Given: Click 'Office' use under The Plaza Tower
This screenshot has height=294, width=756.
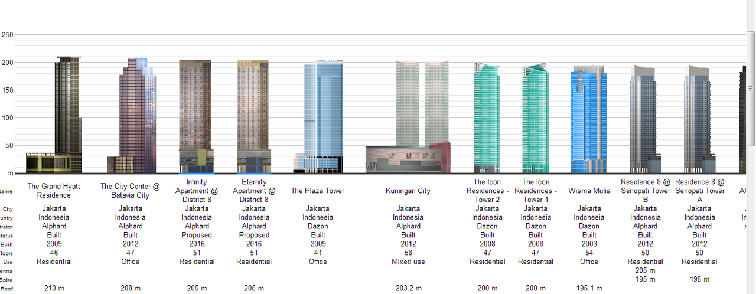Looking at the screenshot, I should 318,262.
